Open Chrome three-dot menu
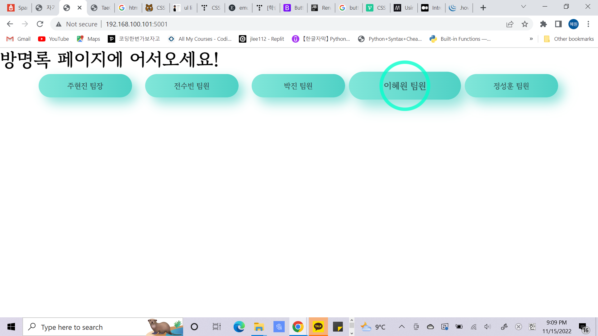The height and width of the screenshot is (336, 598). (x=588, y=24)
